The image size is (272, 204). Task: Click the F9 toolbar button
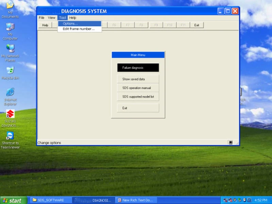(x=156, y=25)
